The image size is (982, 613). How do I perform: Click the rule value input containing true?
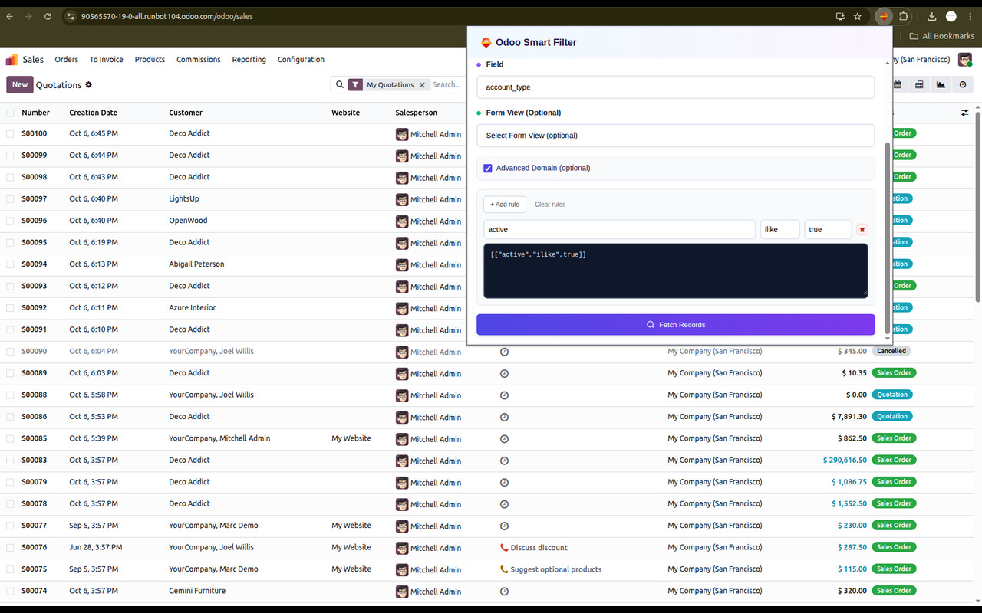[828, 229]
